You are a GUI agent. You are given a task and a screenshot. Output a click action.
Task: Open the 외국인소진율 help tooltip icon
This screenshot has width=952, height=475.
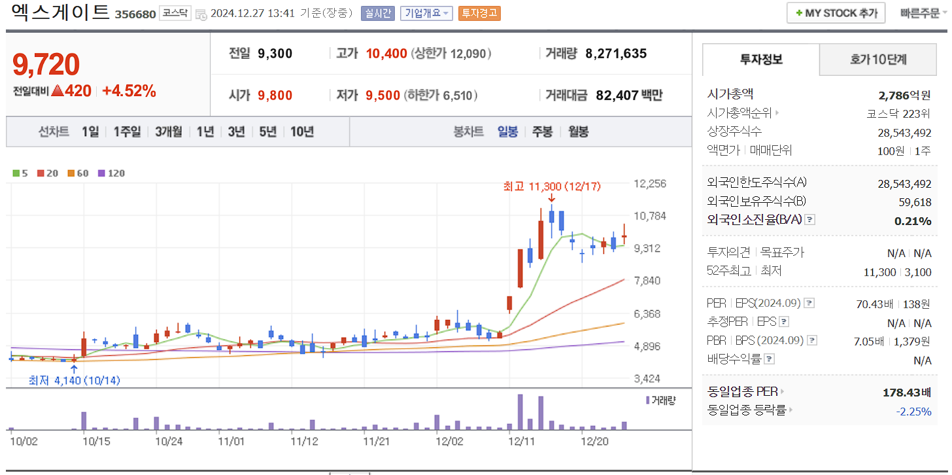[809, 220]
